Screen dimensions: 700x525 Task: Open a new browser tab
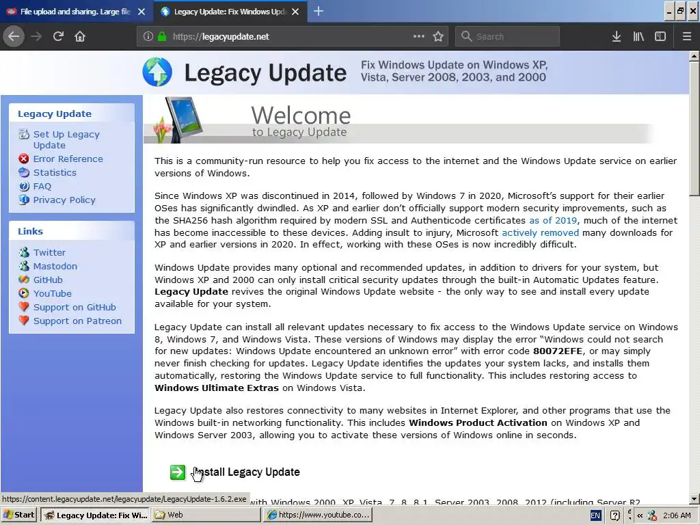319,11
